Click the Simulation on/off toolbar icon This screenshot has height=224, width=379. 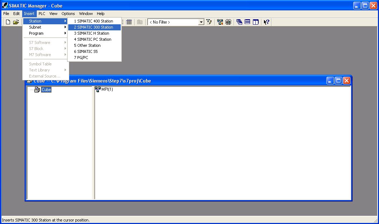228,22
